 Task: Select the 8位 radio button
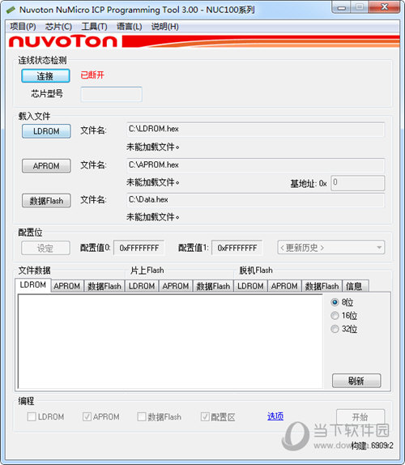tap(335, 302)
